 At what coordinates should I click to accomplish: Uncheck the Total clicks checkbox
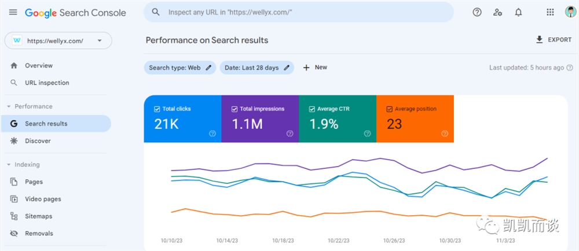(156, 109)
